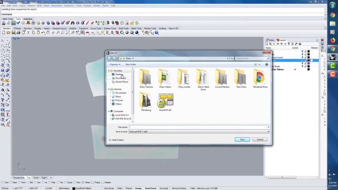Click the red diagonal line icon in Tools toolbar
This screenshot has width=338, height=190.
[x=87, y=23]
